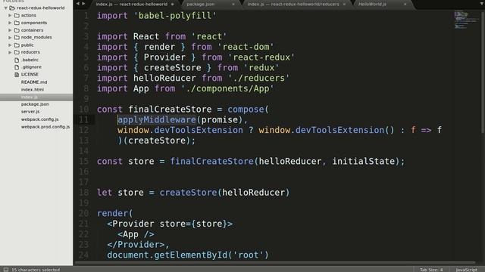This screenshot has height=272, width=485.
Task: Select the index.js react-redux-helloworld tab
Action: [x=131, y=5]
